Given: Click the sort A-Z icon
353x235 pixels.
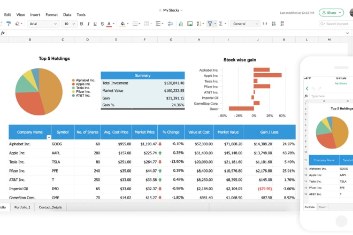Looking at the screenshot, I should [199, 23].
